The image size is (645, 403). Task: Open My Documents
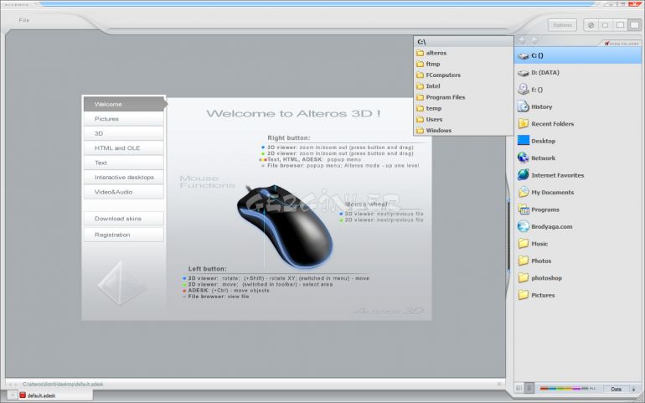(577, 193)
